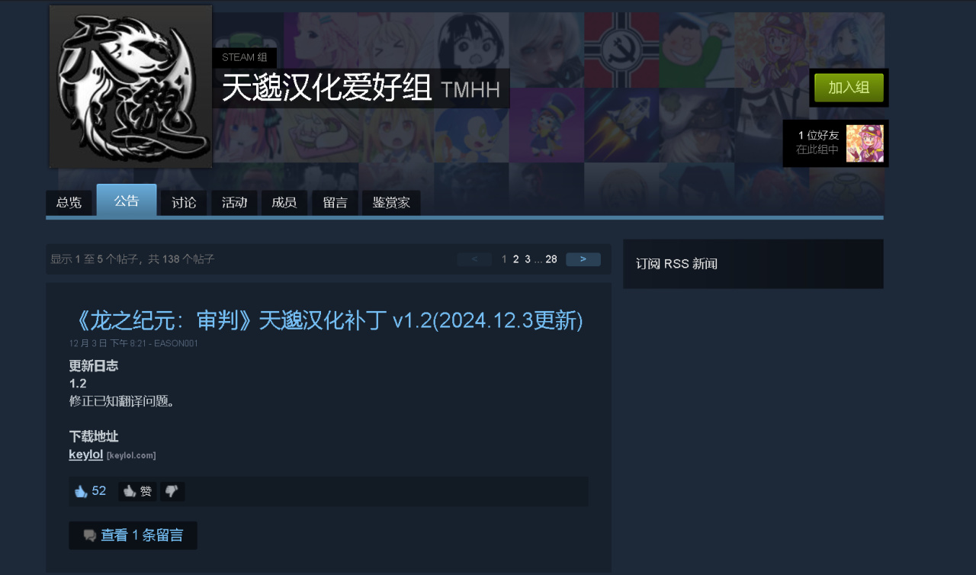The height and width of the screenshot is (575, 976).
Task: Open the keylol download link
Action: (85, 455)
